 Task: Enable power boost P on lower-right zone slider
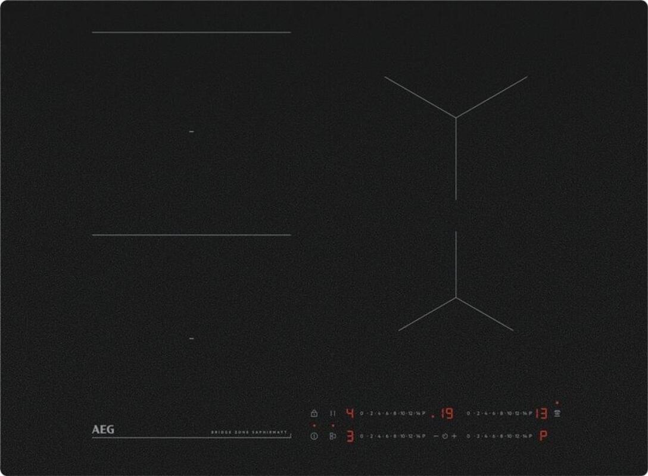[x=531, y=436]
